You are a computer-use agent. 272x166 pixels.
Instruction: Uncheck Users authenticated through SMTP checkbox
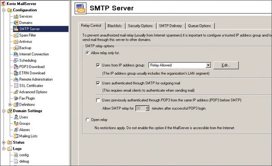[x=98, y=83]
